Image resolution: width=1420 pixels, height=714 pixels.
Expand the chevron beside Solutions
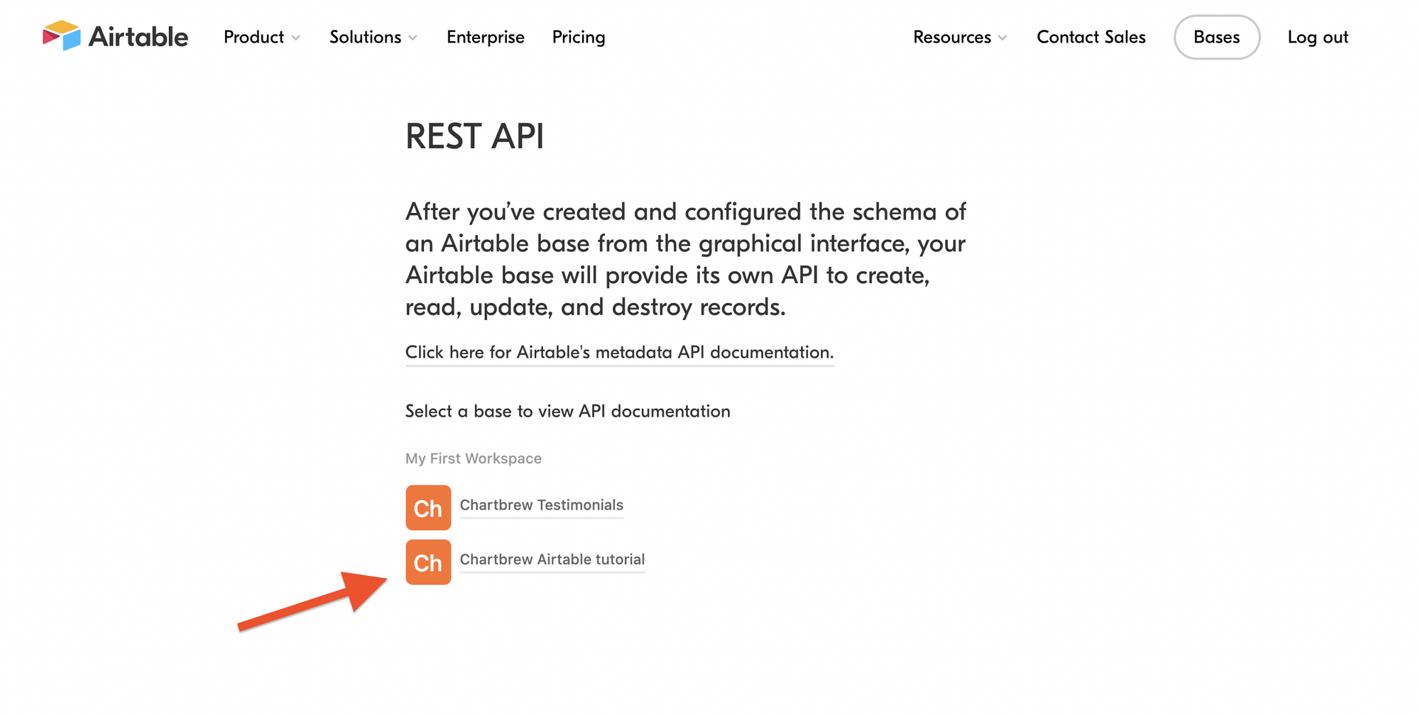413,38
